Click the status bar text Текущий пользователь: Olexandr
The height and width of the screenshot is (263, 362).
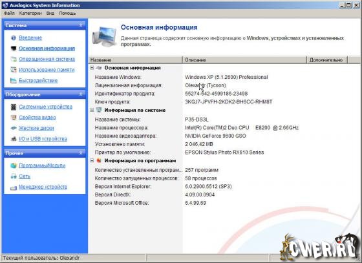(x=41, y=258)
